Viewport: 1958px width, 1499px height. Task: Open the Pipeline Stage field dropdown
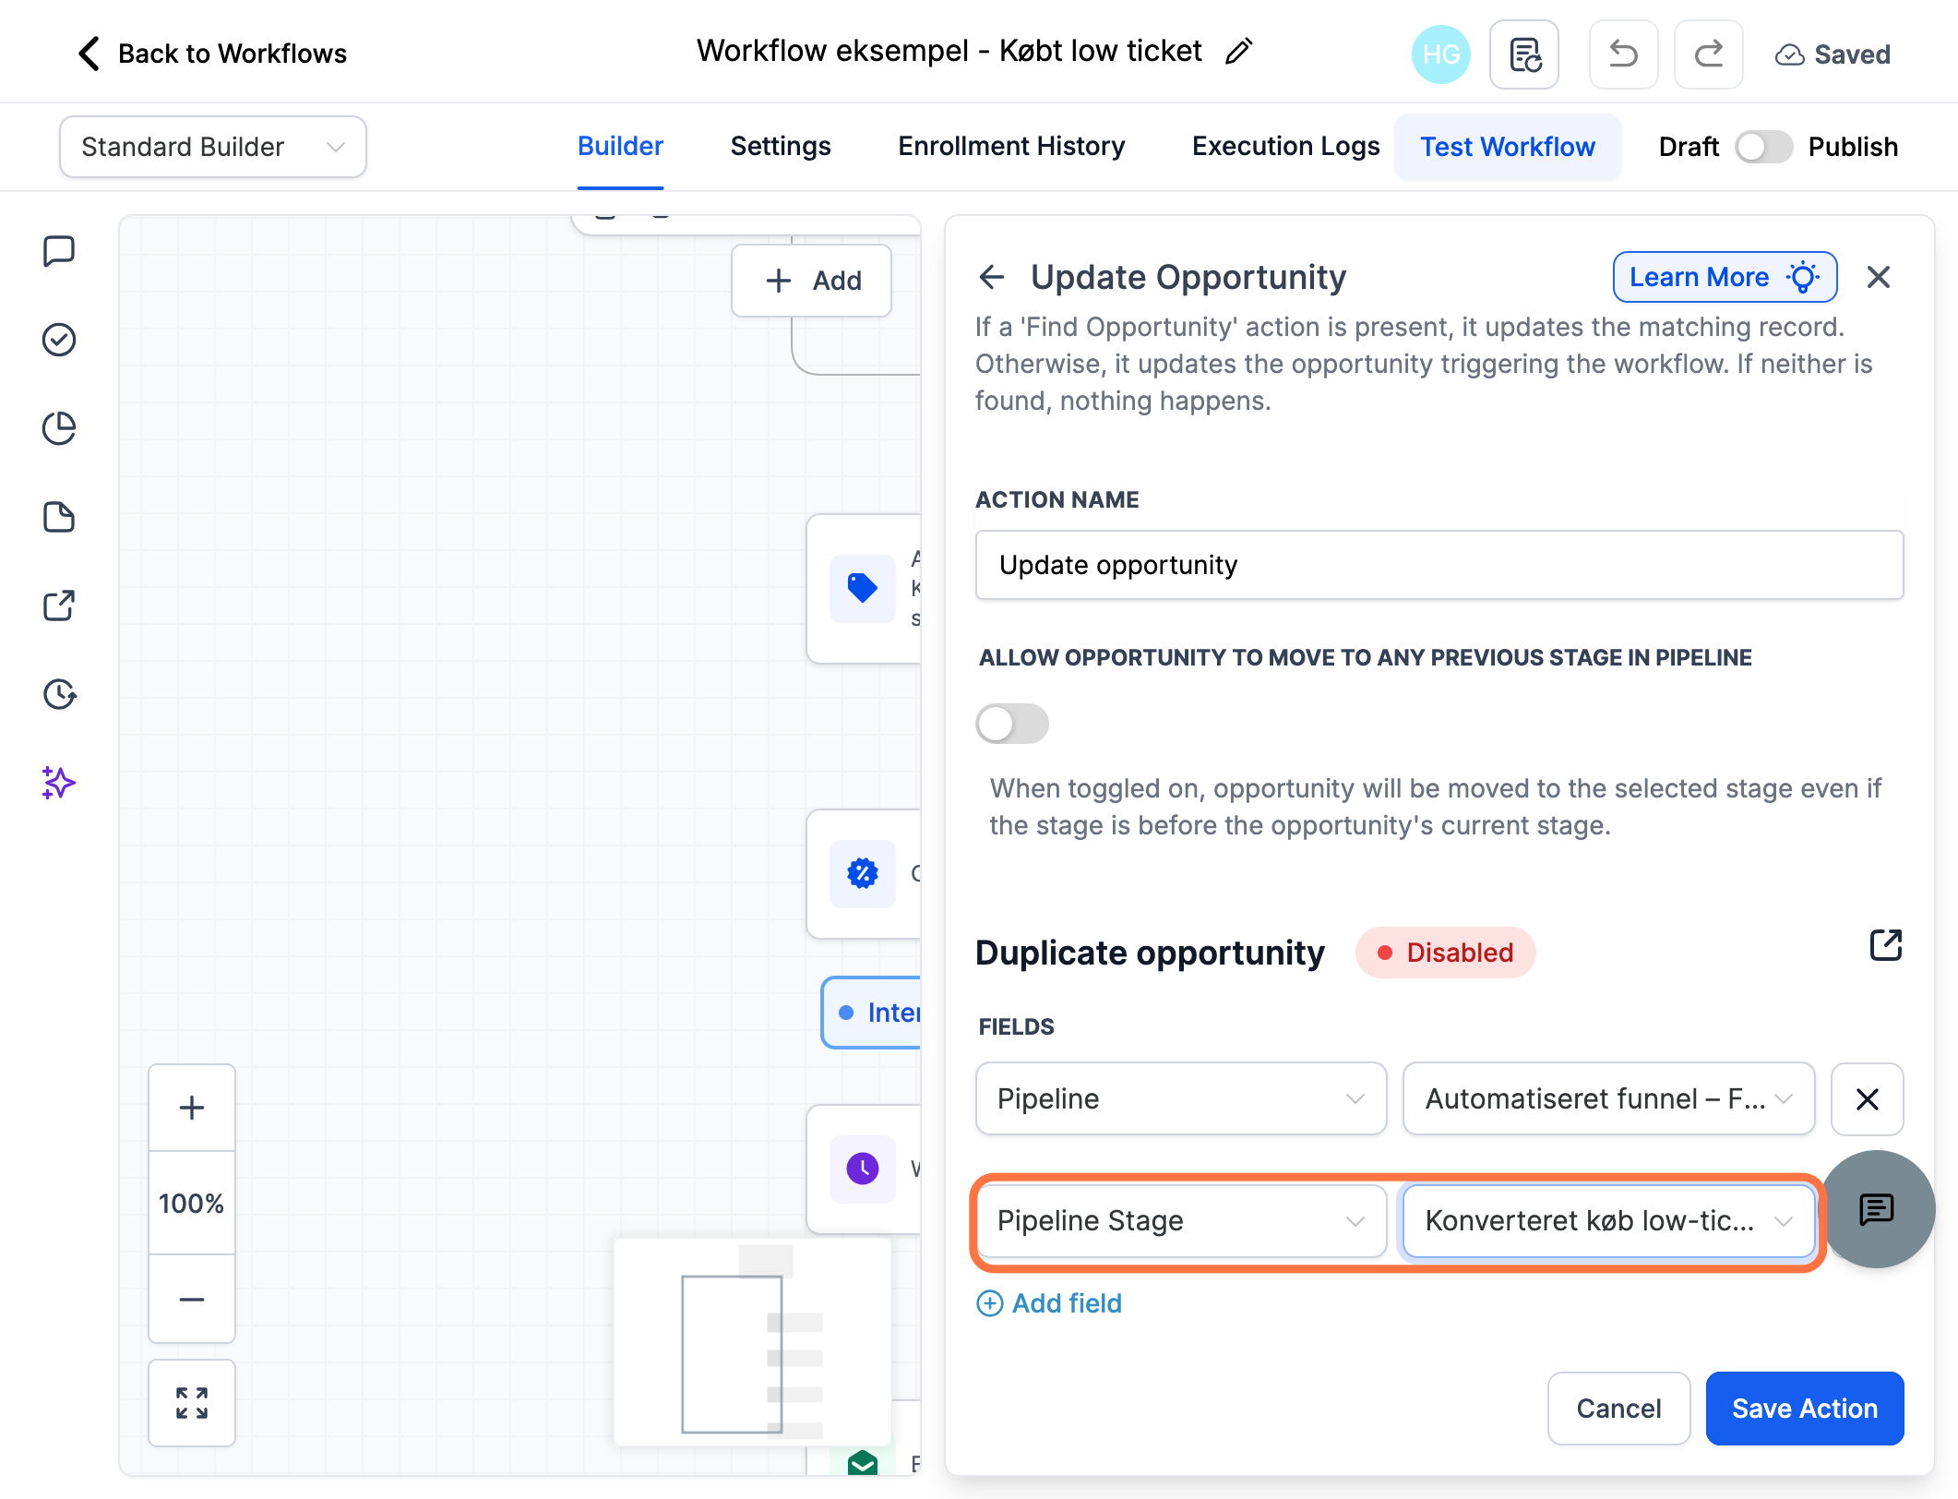[1181, 1220]
